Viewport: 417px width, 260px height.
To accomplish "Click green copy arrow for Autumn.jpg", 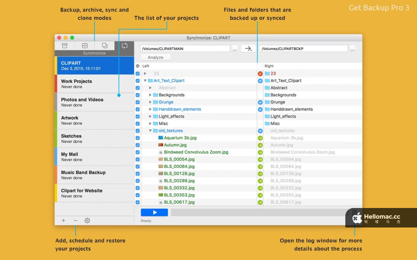I will coord(260,145).
